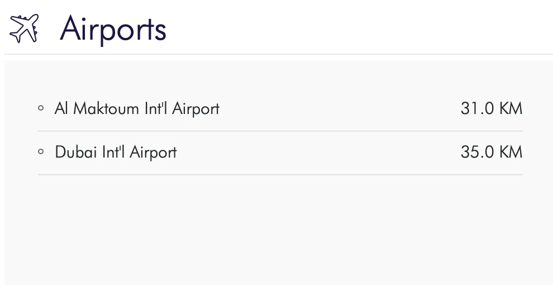Click the 31.0 KM distance value
This screenshot has height=285, width=553.
point(491,108)
